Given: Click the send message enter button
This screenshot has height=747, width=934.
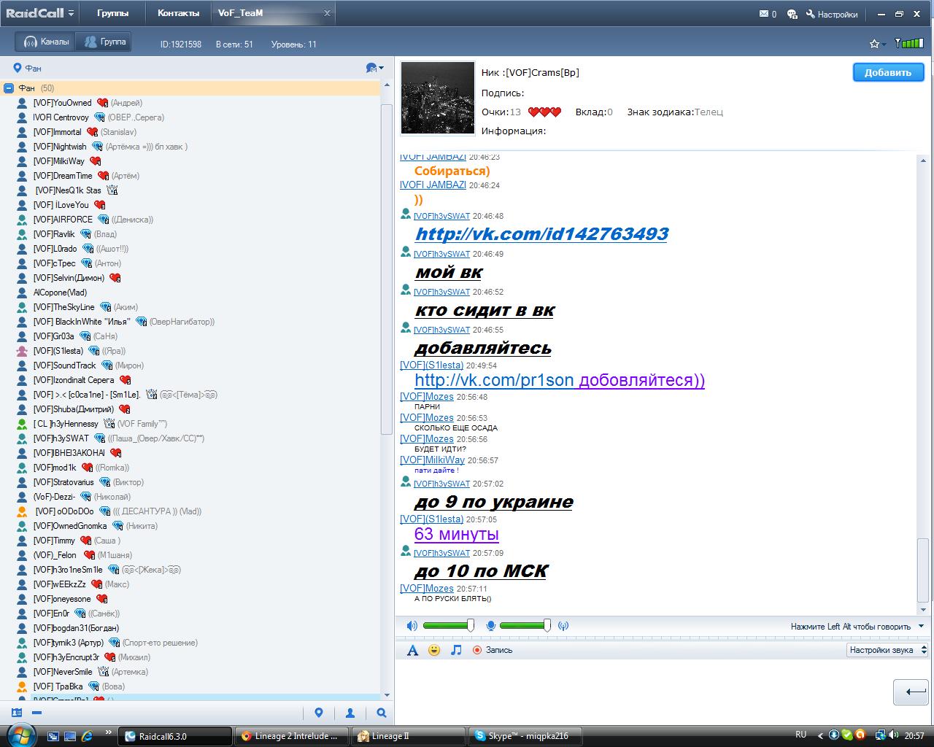Looking at the screenshot, I should [x=911, y=692].
